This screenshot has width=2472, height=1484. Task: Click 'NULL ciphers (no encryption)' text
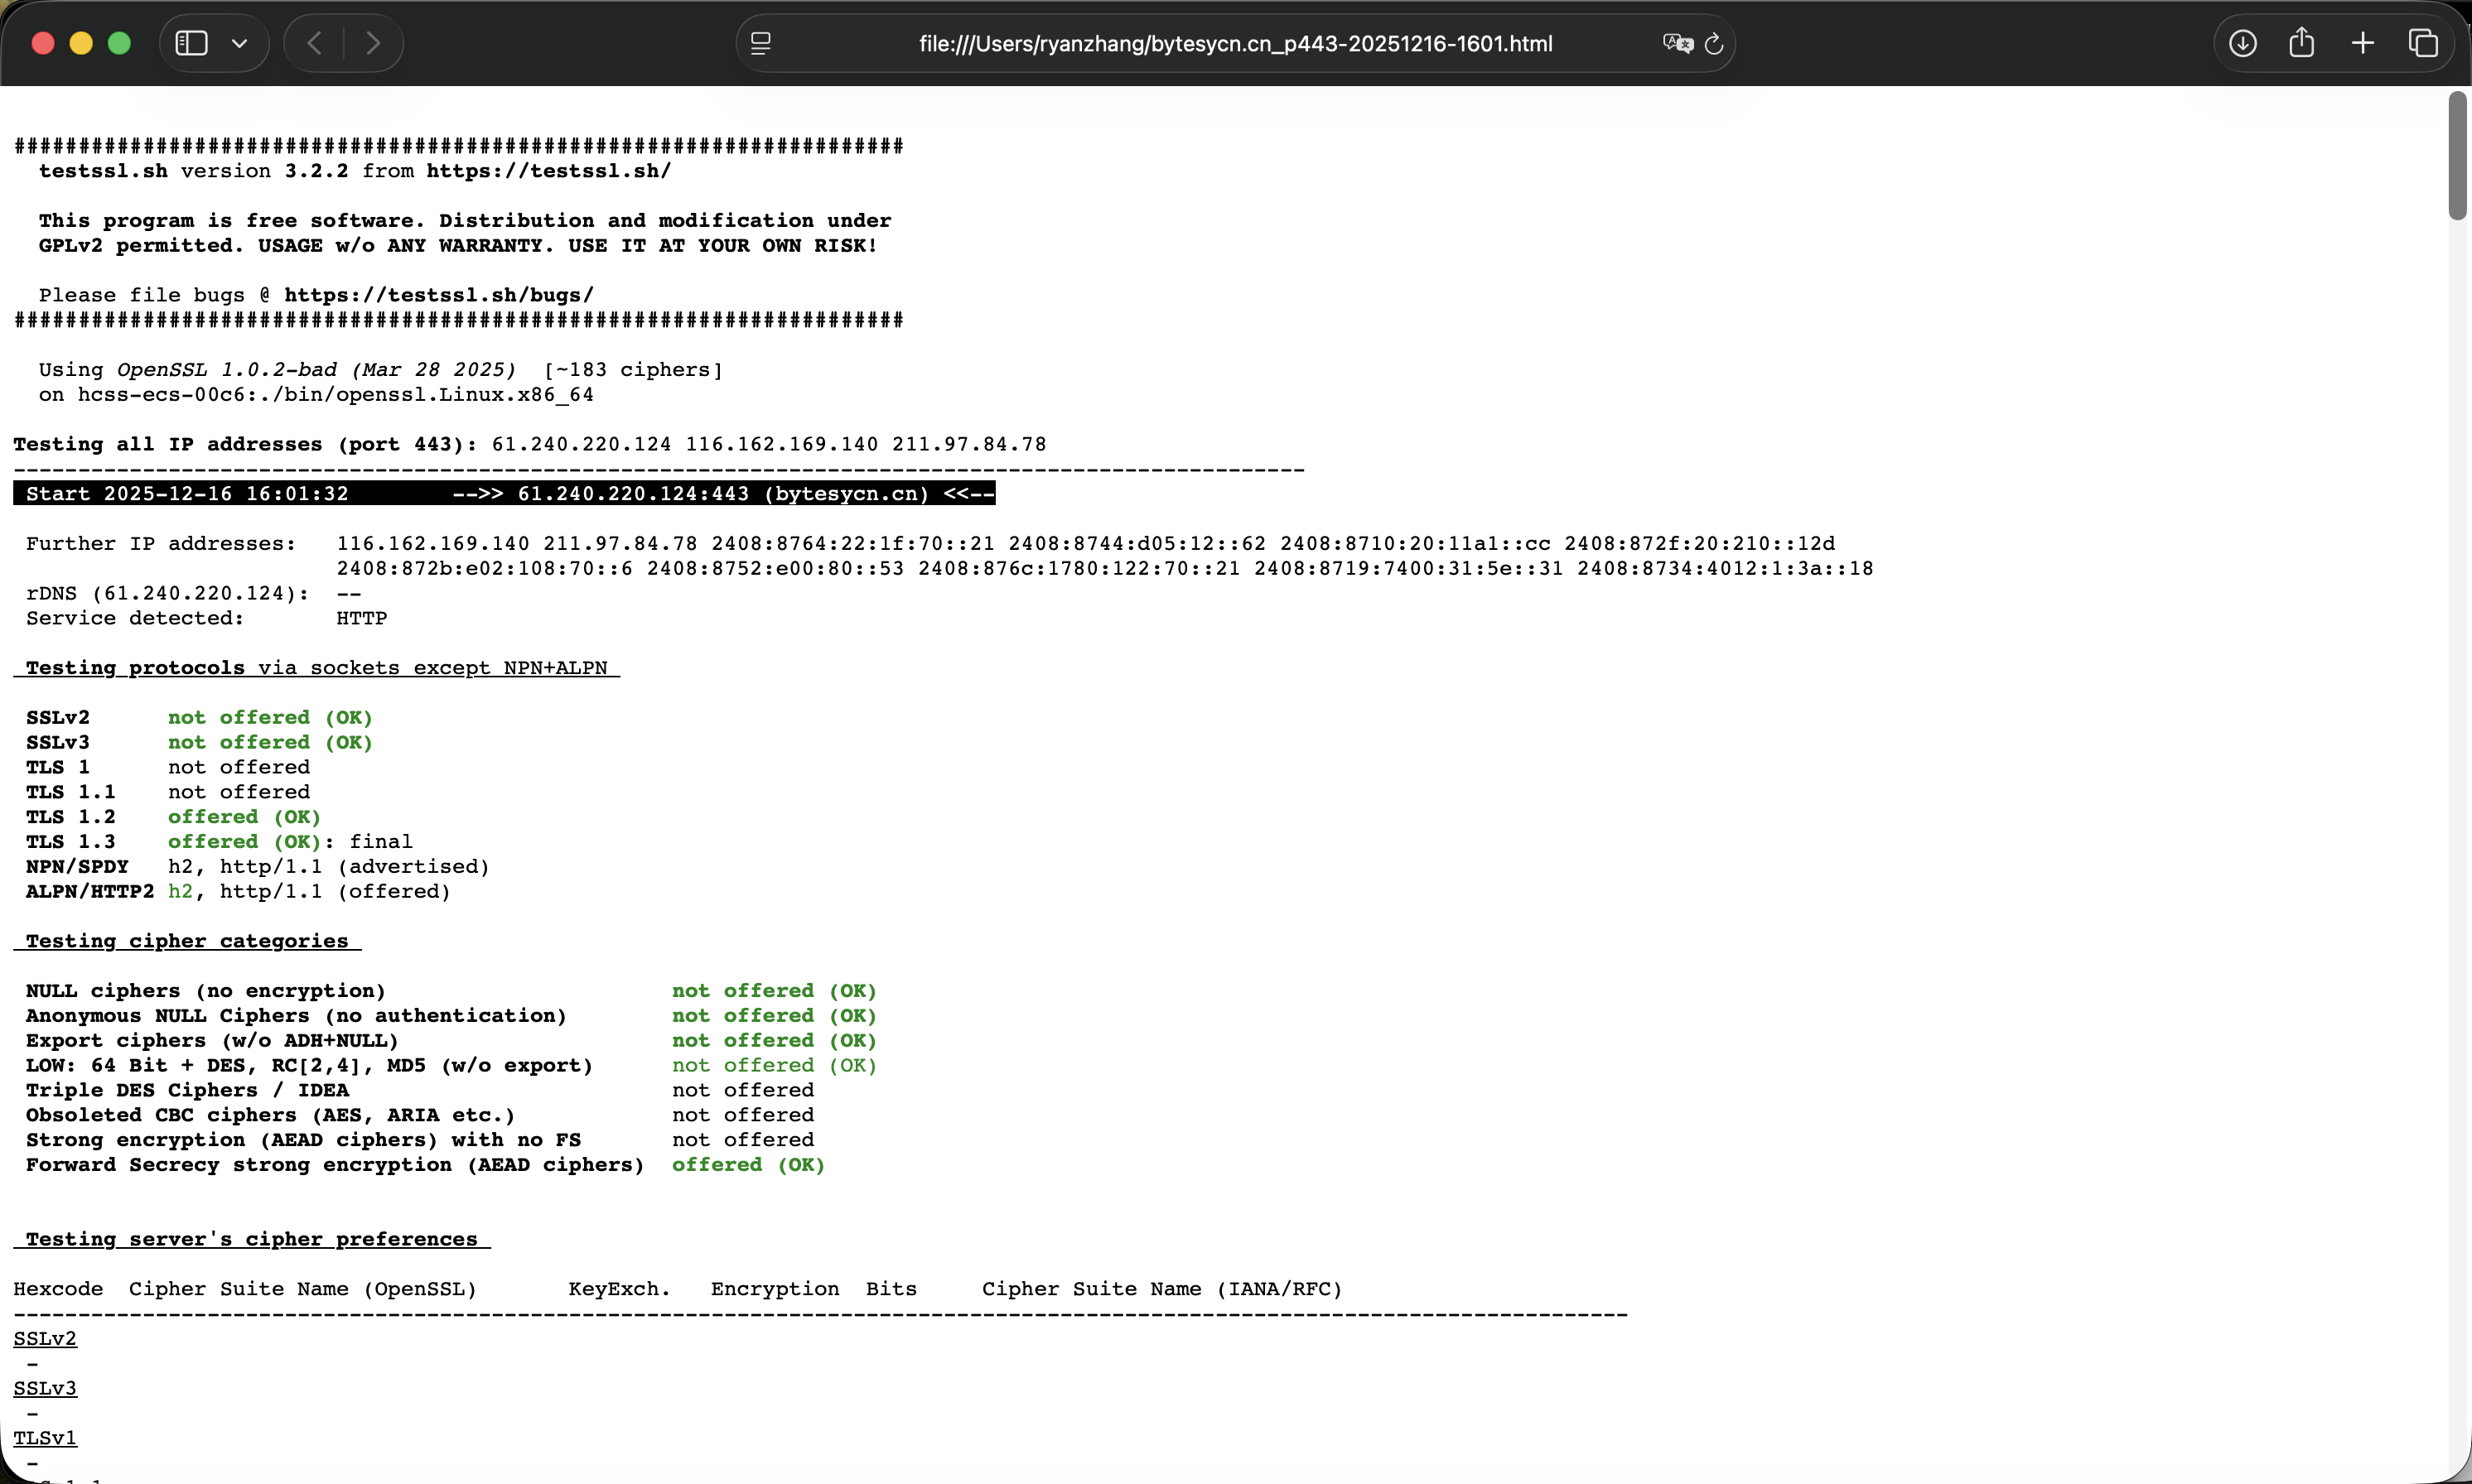[x=206, y=991]
